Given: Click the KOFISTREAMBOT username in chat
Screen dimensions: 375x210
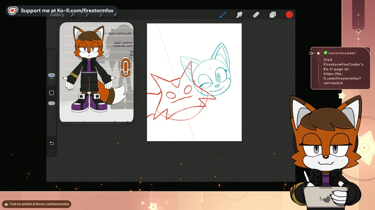Looking at the screenshot, I should pyautogui.click(x=342, y=53).
